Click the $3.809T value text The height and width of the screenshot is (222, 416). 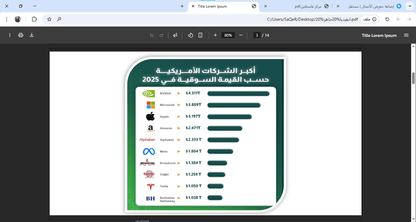tap(193, 104)
